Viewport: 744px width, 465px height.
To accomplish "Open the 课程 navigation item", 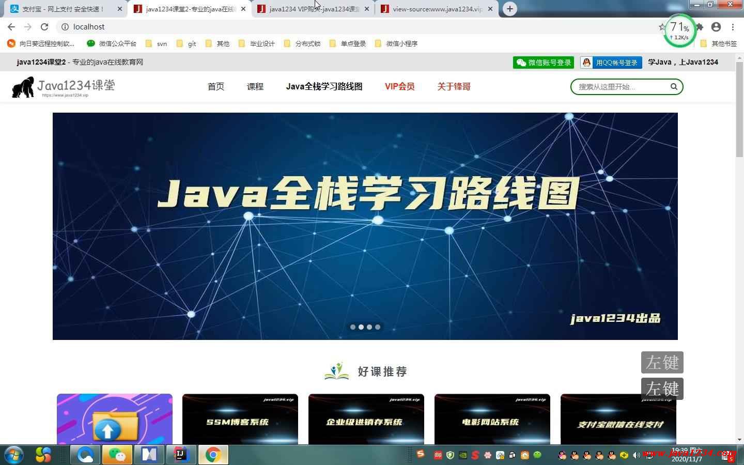I will (x=255, y=87).
